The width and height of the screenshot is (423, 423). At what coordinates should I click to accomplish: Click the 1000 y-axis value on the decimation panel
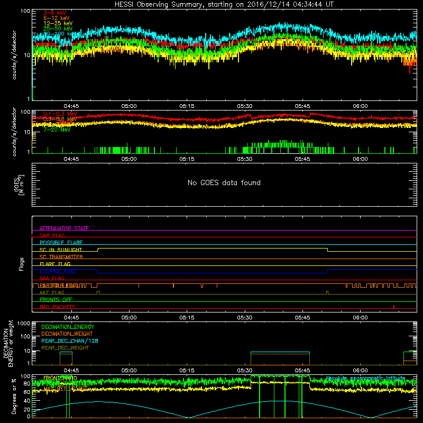(x=24, y=323)
